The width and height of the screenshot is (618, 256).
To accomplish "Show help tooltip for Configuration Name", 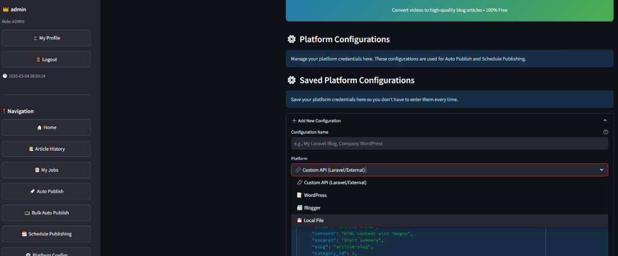I will 606,132.
